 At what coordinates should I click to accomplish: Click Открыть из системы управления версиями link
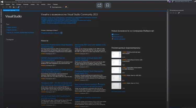[20, 32]
